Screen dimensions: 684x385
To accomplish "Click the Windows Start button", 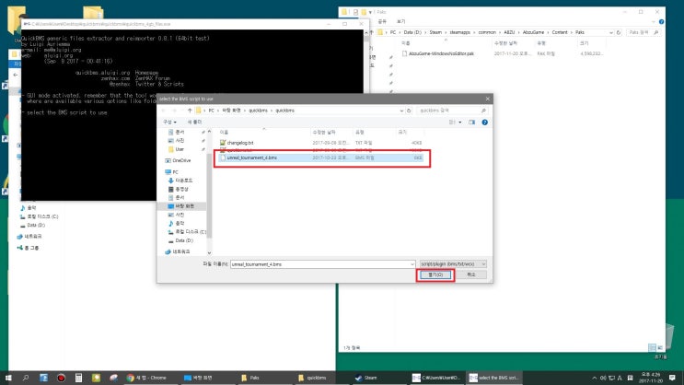I will click(x=8, y=377).
